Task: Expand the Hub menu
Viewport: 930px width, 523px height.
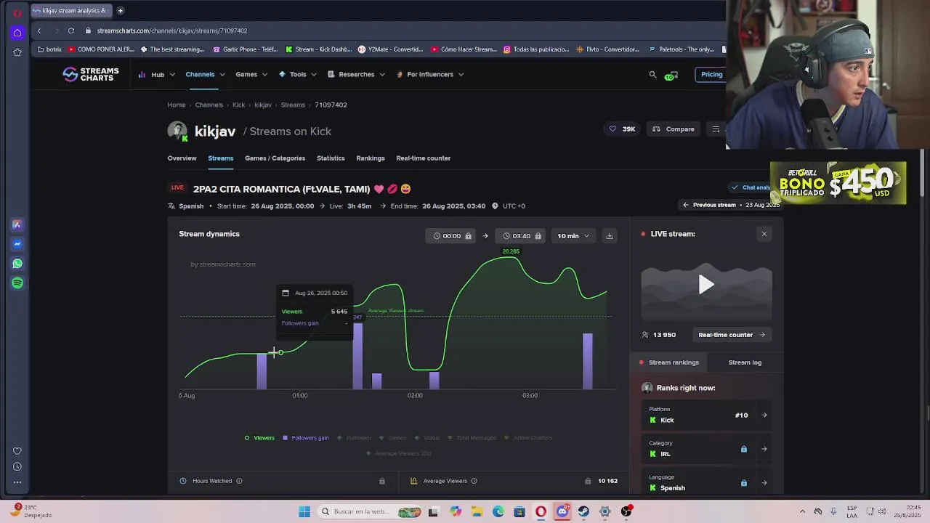Action: tap(157, 74)
